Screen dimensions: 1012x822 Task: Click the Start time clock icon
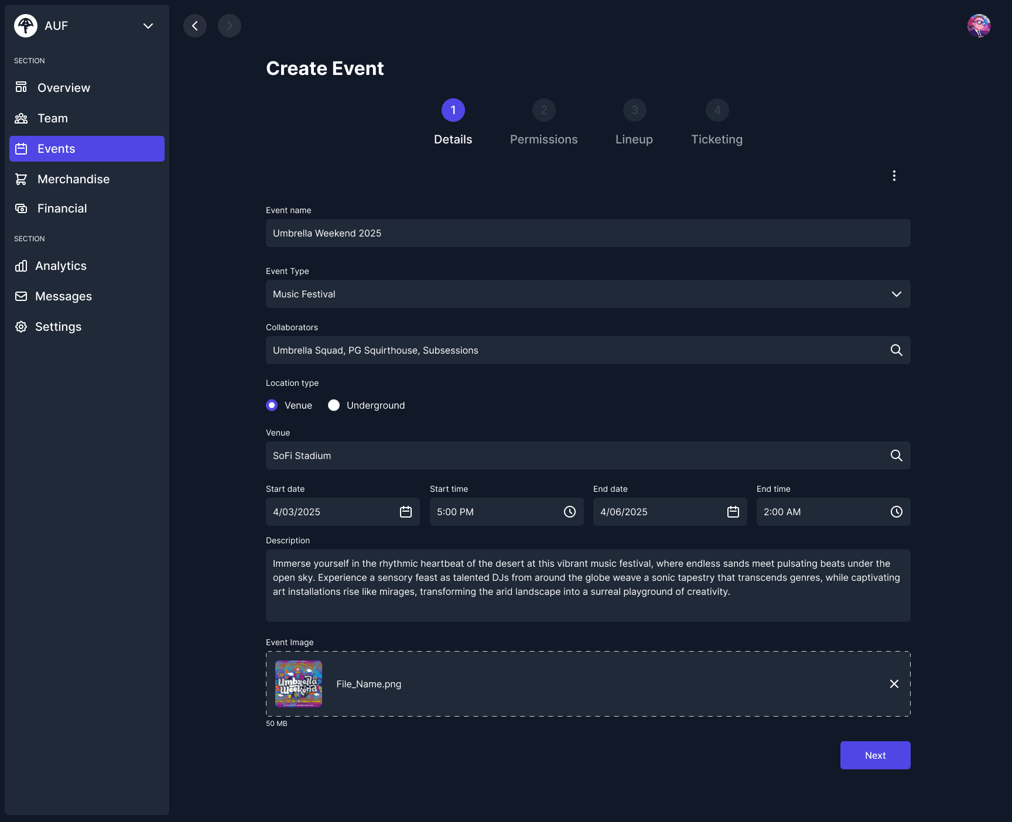[x=569, y=512]
